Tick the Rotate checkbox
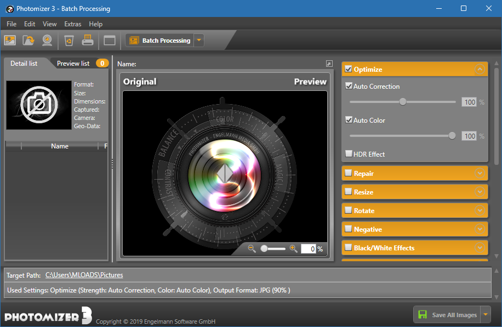This screenshot has width=502, height=327. pyautogui.click(x=349, y=210)
